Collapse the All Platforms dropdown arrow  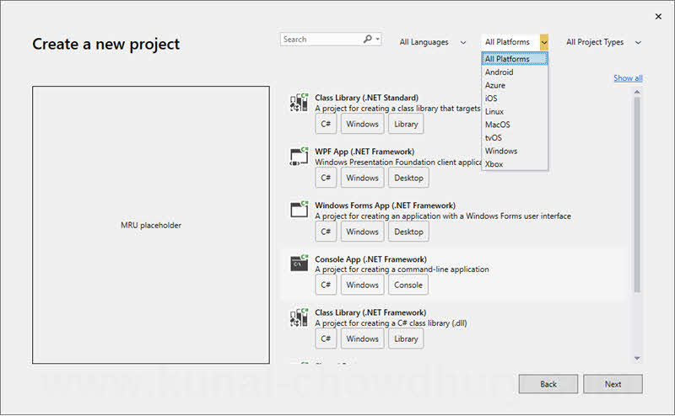pyautogui.click(x=544, y=42)
